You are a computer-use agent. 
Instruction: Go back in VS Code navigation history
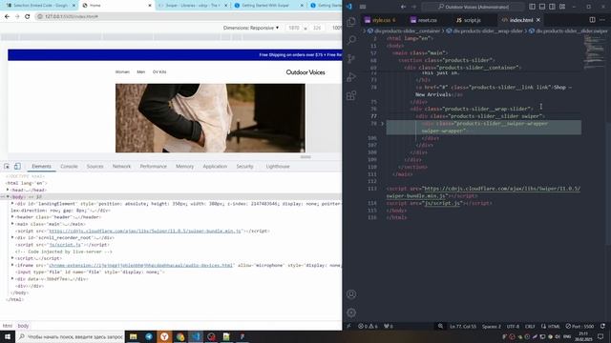point(403,7)
